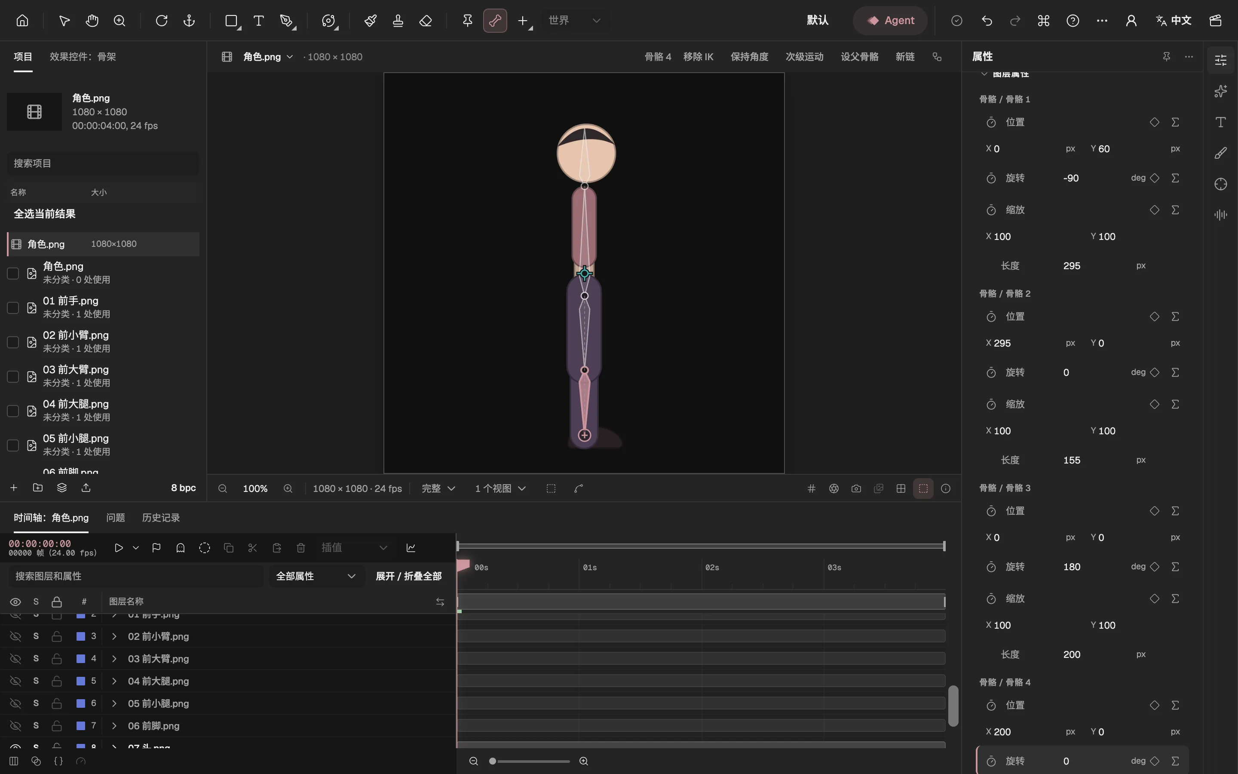Click the Agent button
1238x774 pixels.
(x=891, y=21)
